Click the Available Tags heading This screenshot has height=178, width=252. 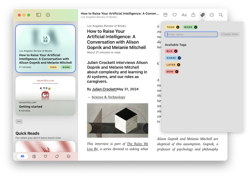175,45
